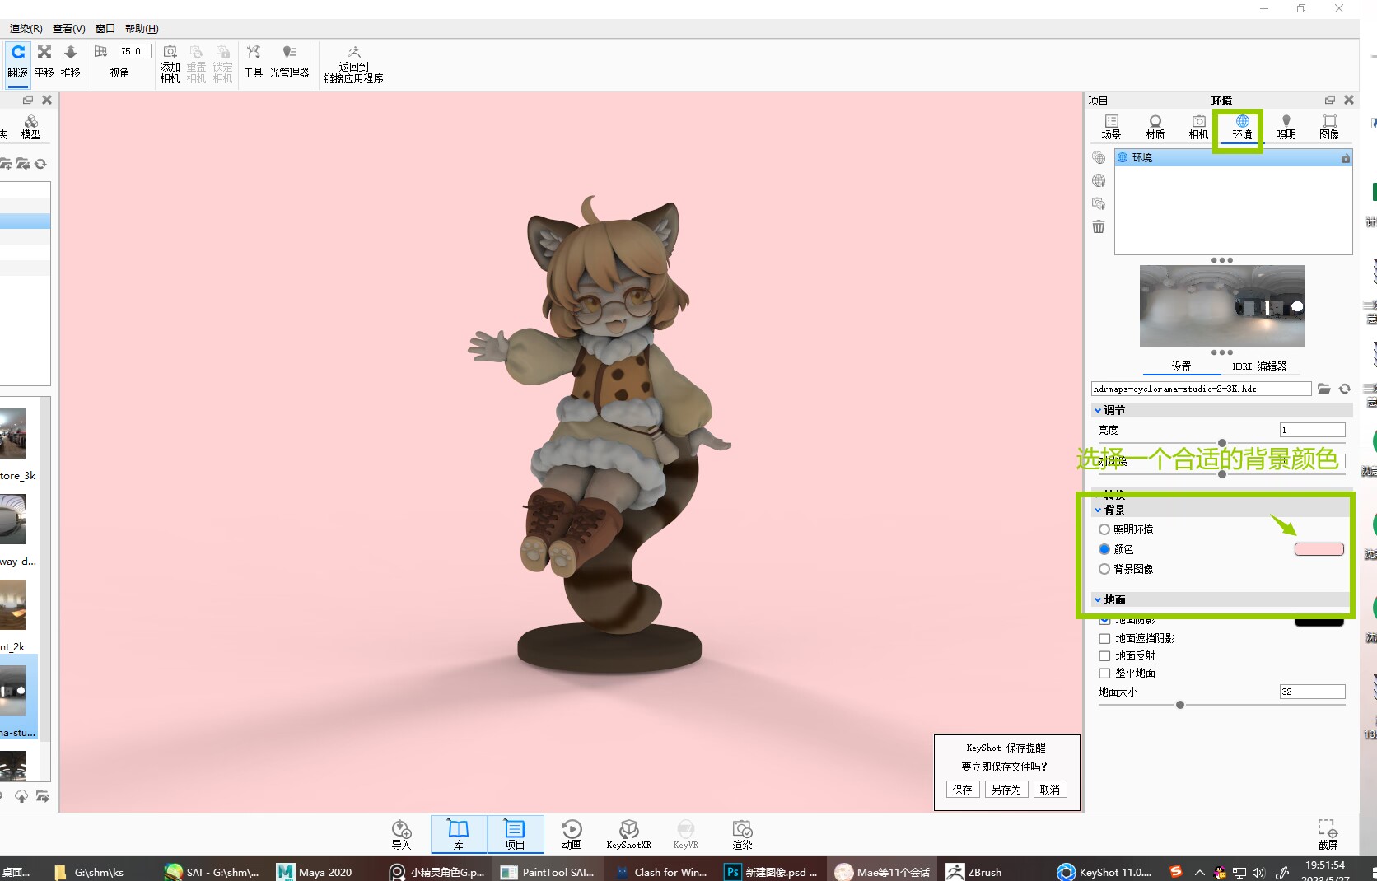Toggle the 项目 project panel button
This screenshot has width=1377, height=881.
click(x=516, y=834)
